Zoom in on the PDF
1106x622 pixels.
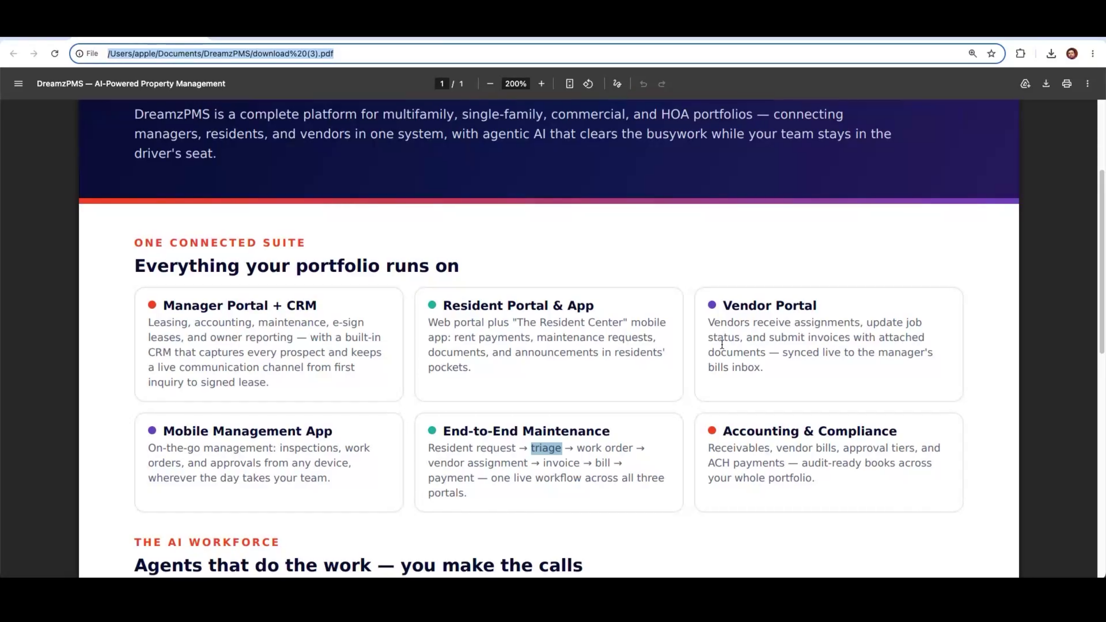[x=541, y=83]
